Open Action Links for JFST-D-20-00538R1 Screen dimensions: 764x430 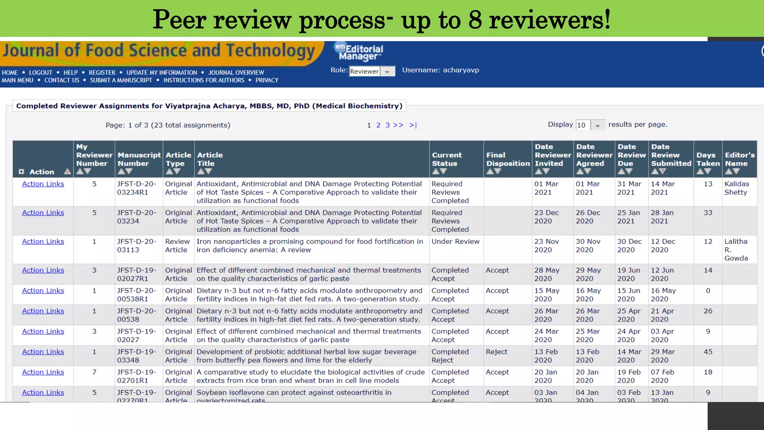point(43,291)
